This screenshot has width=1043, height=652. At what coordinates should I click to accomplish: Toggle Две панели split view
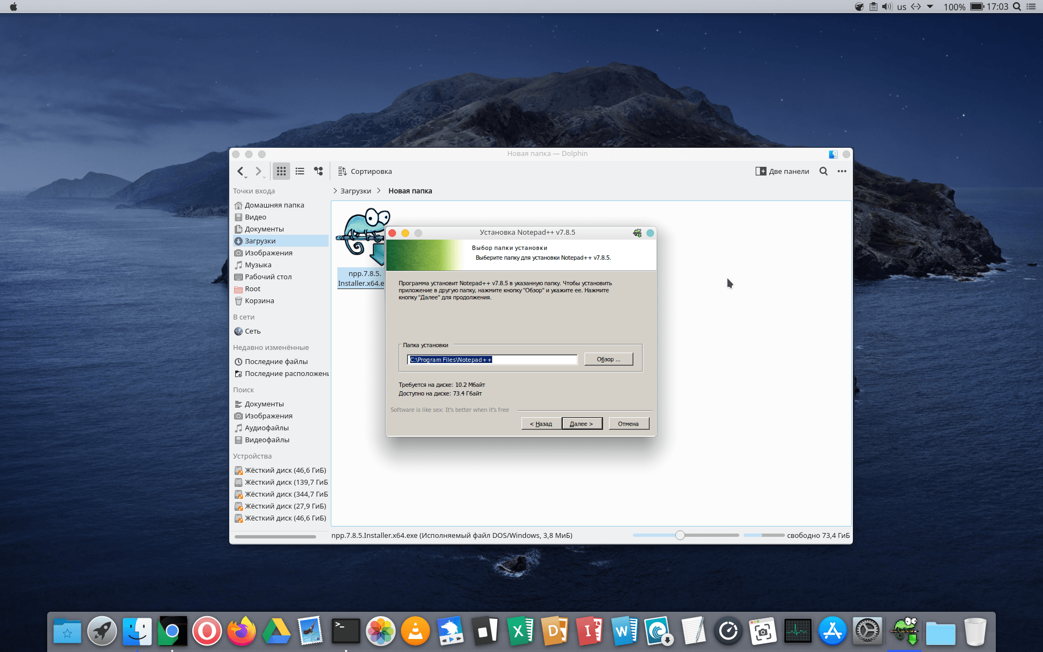click(782, 171)
